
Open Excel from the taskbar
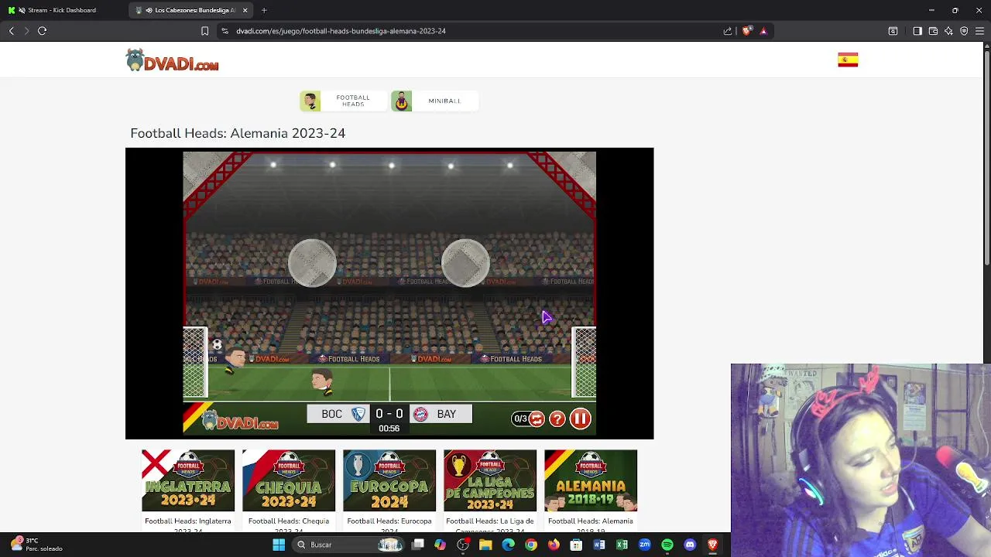click(x=622, y=545)
